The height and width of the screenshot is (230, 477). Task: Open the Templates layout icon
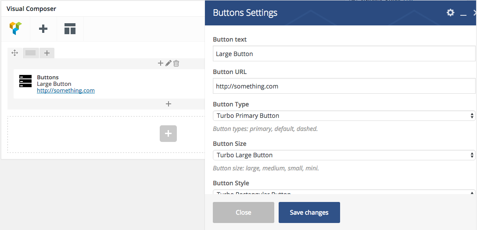70,29
